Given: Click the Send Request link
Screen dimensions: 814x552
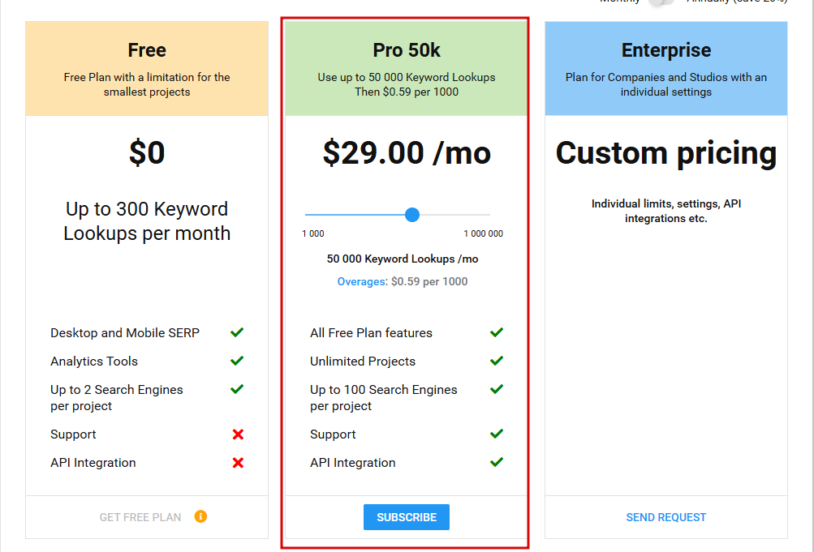Looking at the screenshot, I should click(x=666, y=517).
